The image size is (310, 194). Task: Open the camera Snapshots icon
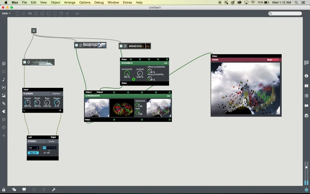click(306, 115)
